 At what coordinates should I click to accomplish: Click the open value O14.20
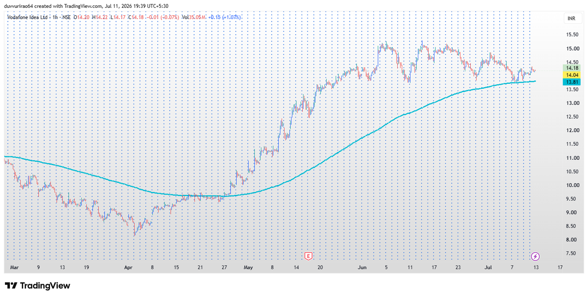point(81,17)
